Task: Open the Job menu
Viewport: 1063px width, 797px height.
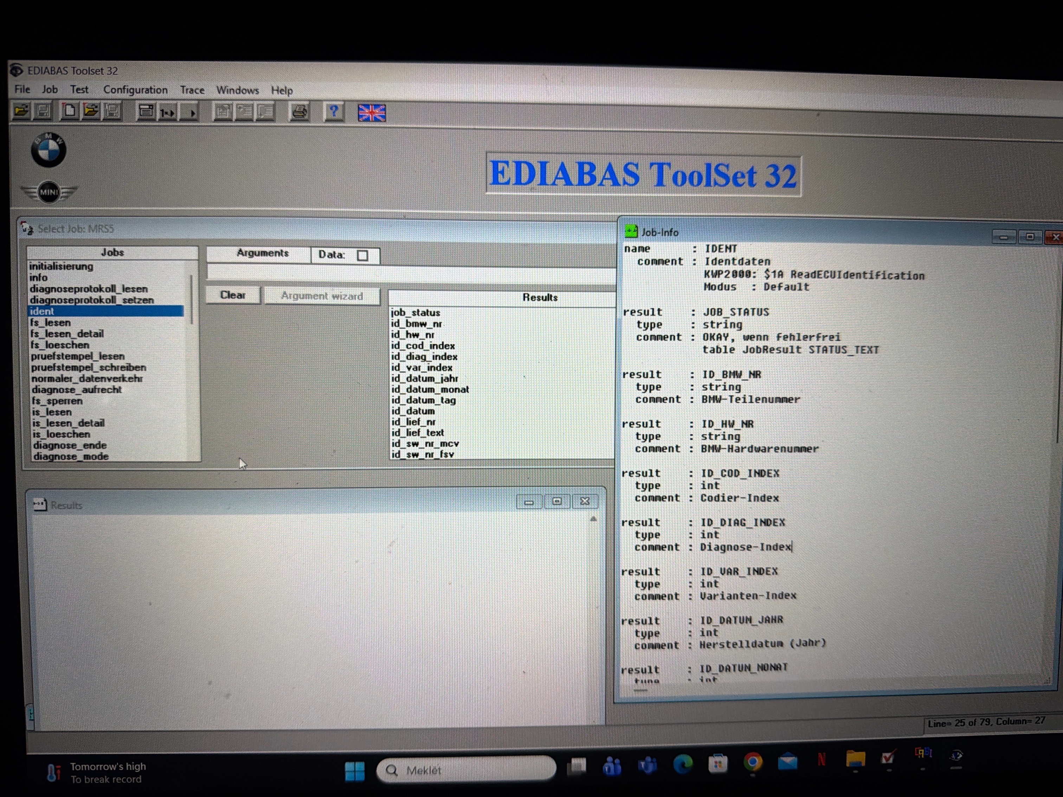Action: point(50,89)
